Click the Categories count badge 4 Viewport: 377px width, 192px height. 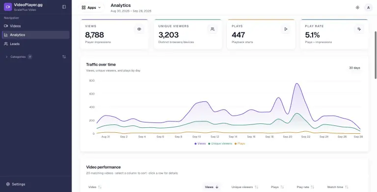point(30,57)
